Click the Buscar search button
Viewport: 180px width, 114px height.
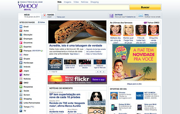pos(145,7)
